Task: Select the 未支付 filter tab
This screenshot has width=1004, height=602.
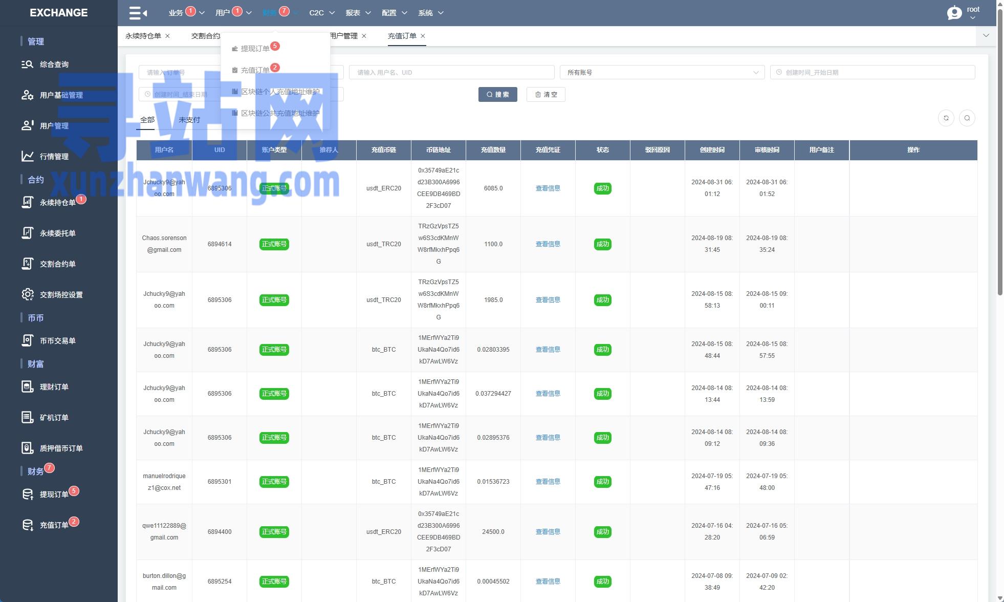Action: [x=189, y=120]
